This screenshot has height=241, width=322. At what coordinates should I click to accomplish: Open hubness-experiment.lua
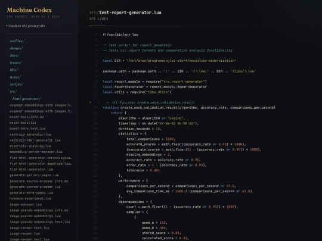click(x=30, y=198)
